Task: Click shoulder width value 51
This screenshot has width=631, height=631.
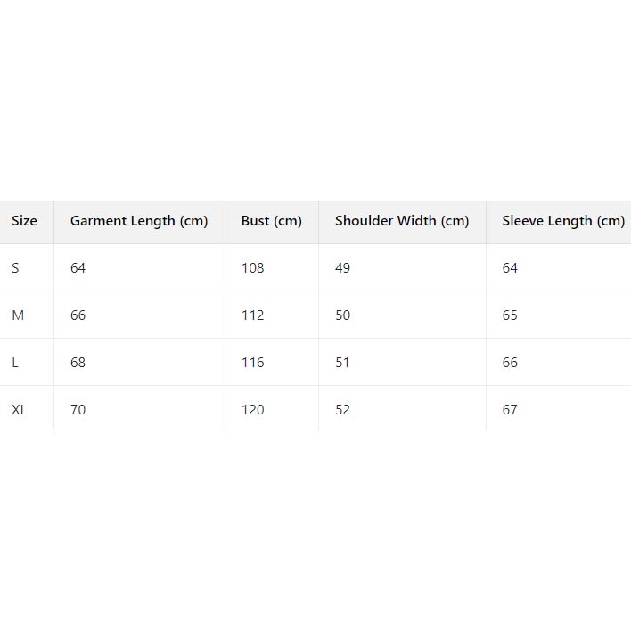Action: pos(343,363)
